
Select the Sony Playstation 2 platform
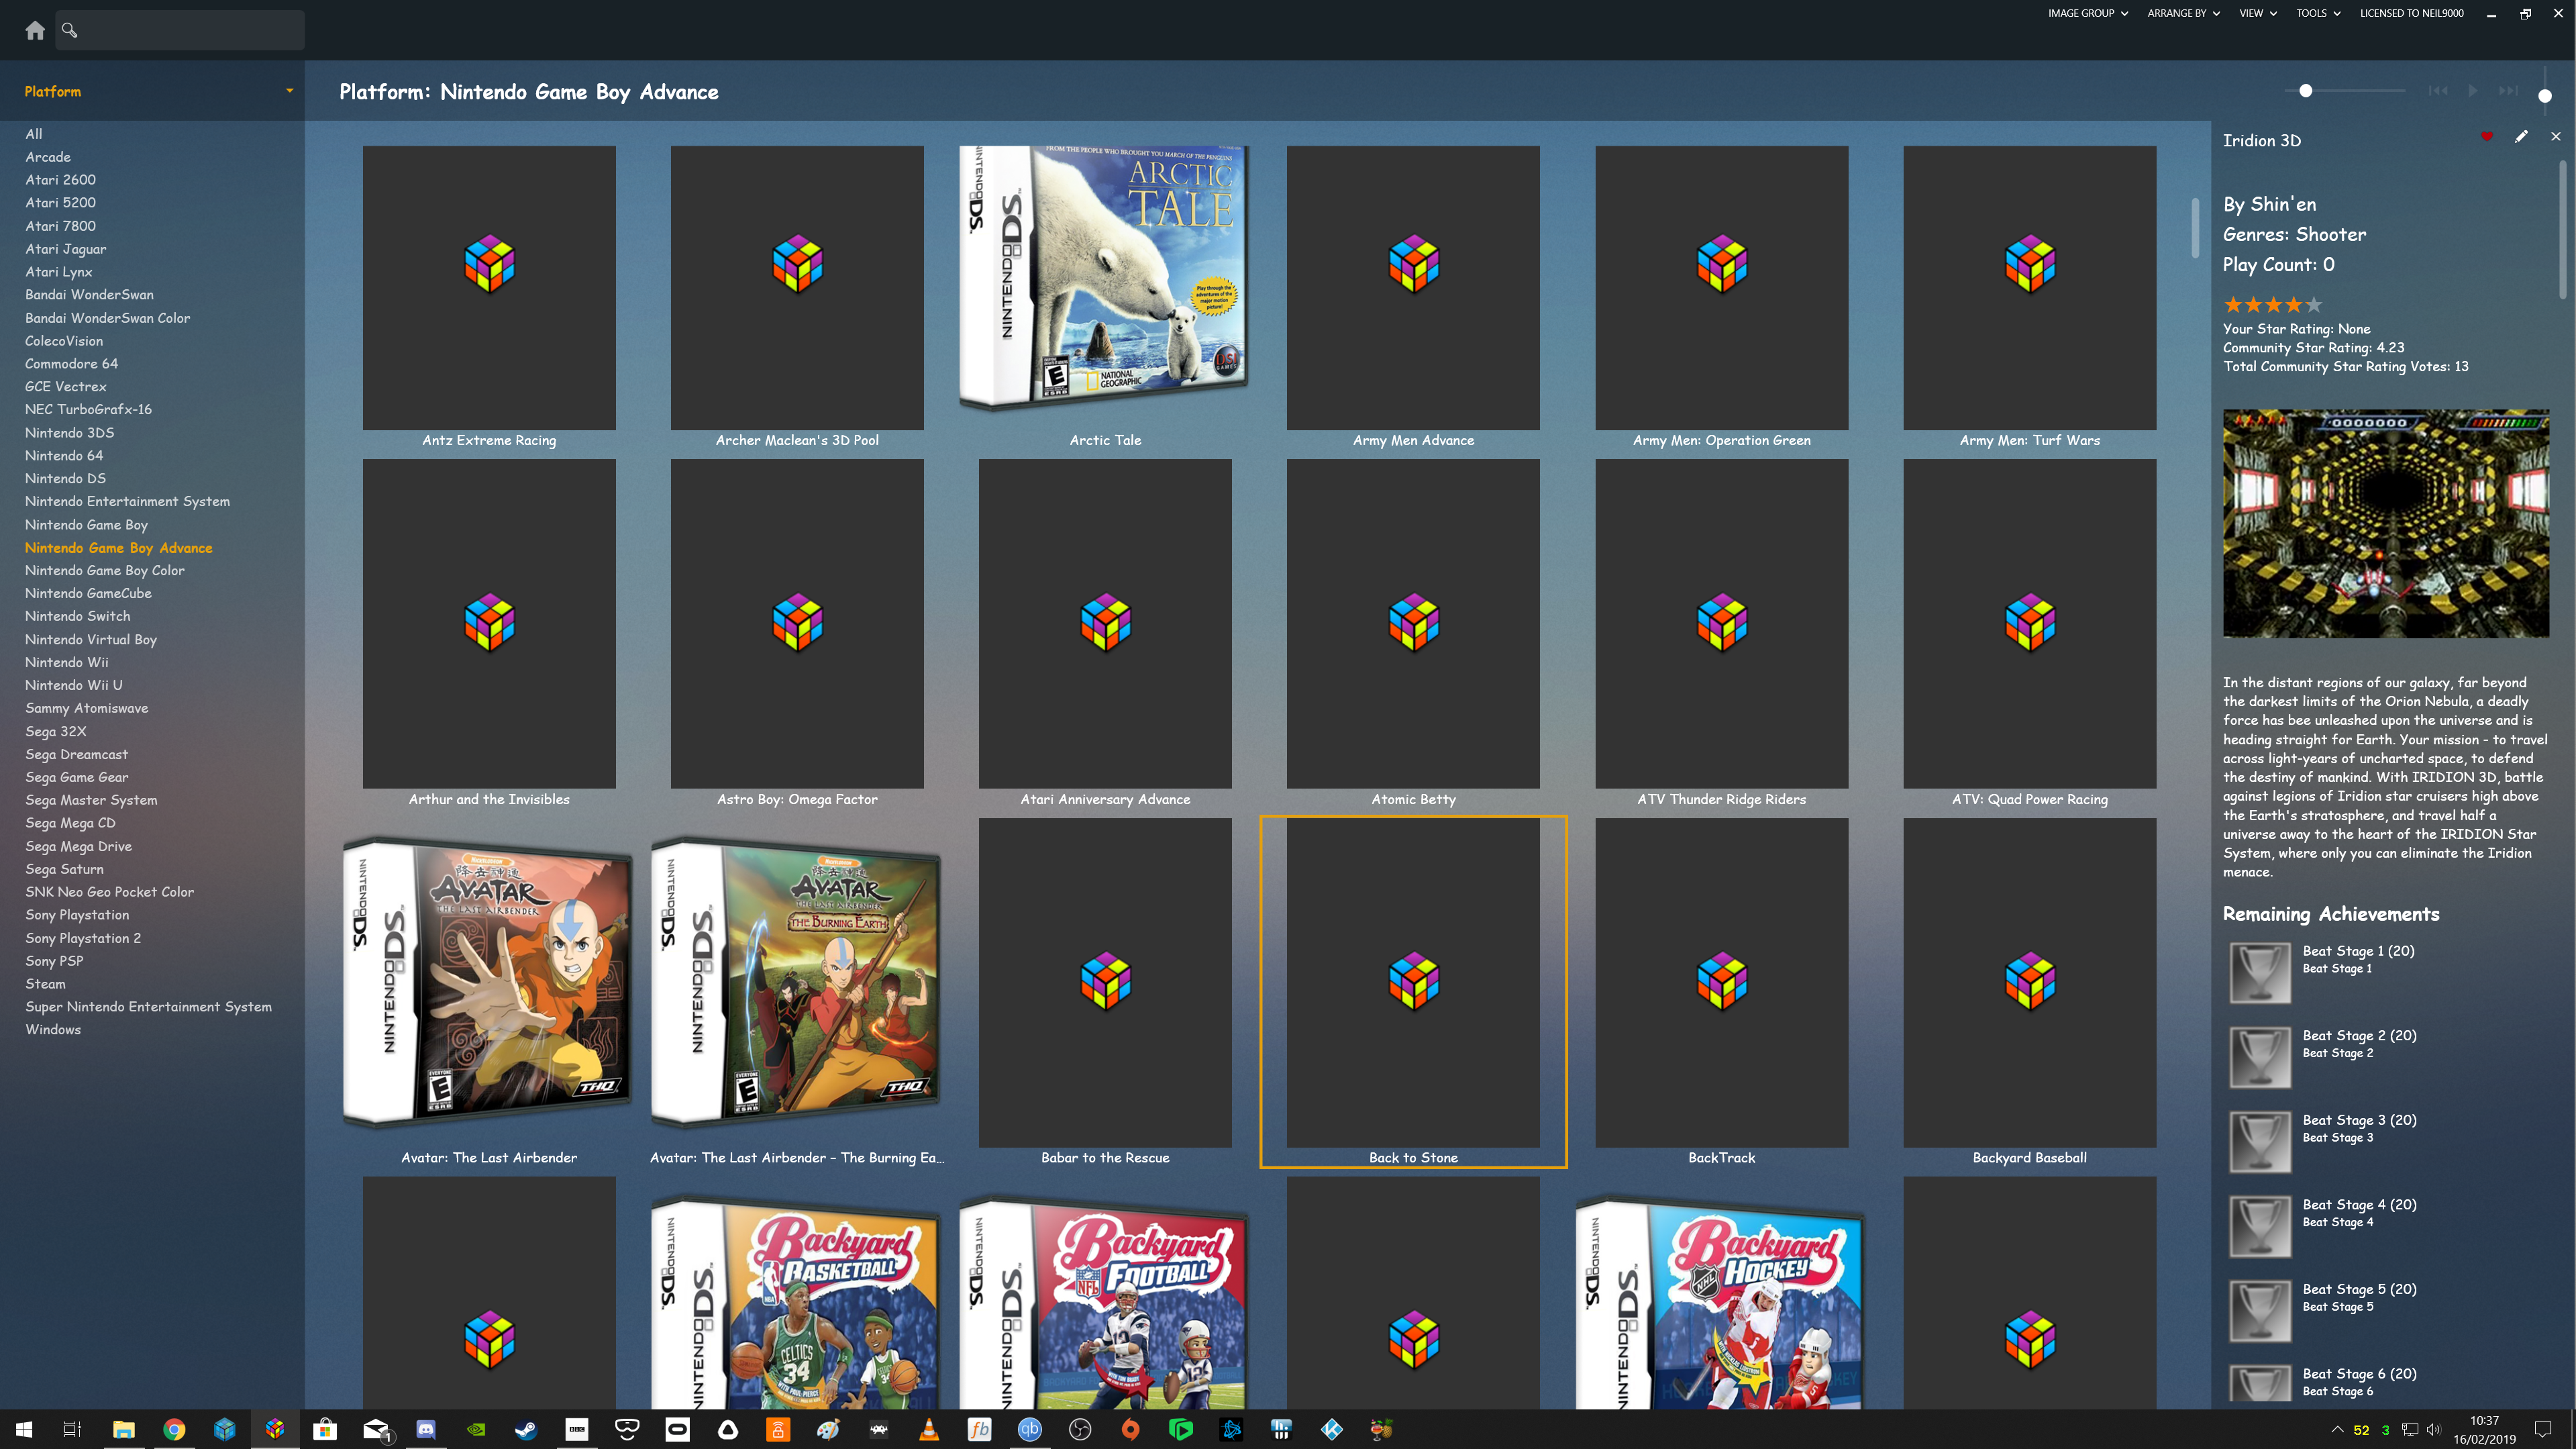click(x=83, y=938)
